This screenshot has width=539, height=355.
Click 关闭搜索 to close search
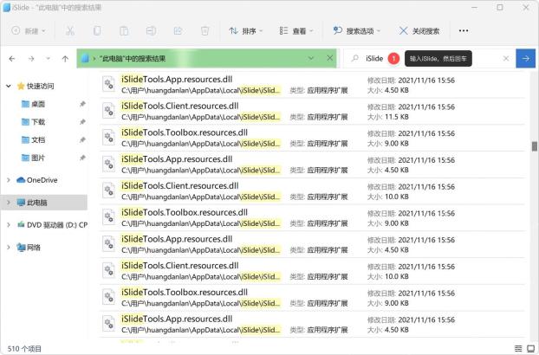click(419, 31)
